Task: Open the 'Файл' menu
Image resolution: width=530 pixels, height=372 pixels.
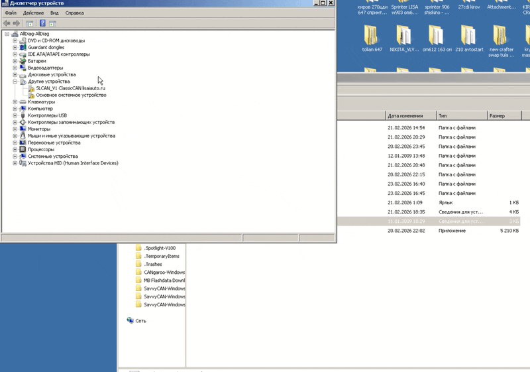Action: (11, 13)
